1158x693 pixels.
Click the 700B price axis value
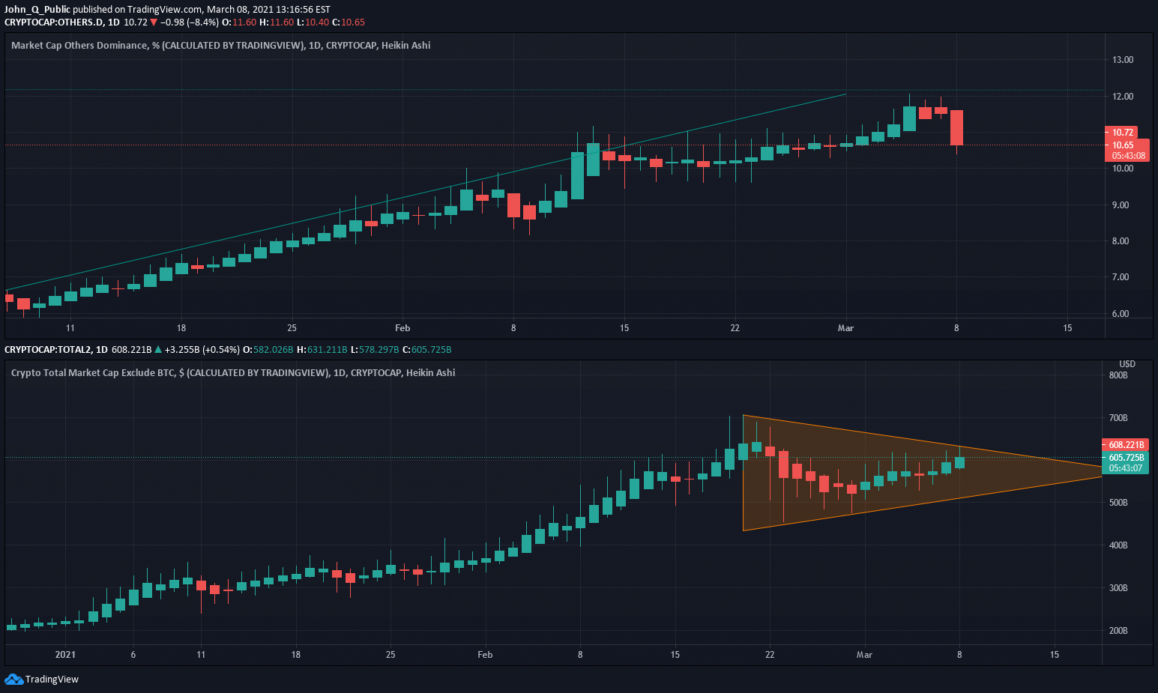[x=1118, y=418]
